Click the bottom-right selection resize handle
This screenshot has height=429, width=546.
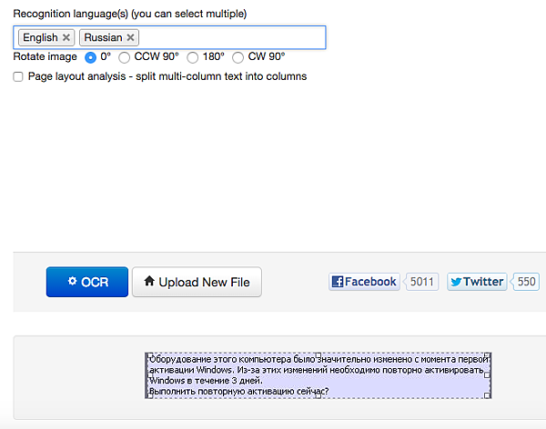tap(490, 395)
